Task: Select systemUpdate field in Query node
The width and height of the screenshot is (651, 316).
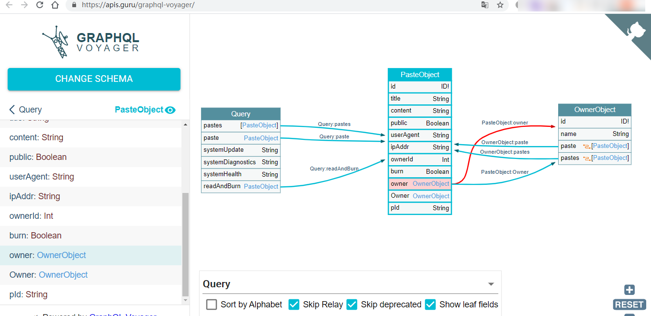Action: (x=241, y=150)
